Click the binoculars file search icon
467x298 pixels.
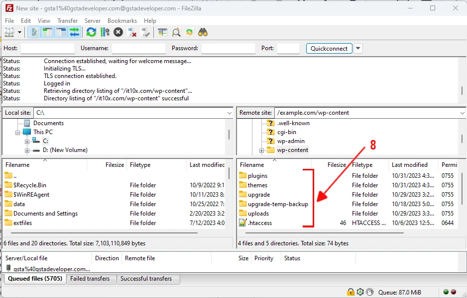pyautogui.click(x=203, y=32)
